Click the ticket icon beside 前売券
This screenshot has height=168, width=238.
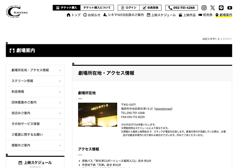click(x=200, y=15)
